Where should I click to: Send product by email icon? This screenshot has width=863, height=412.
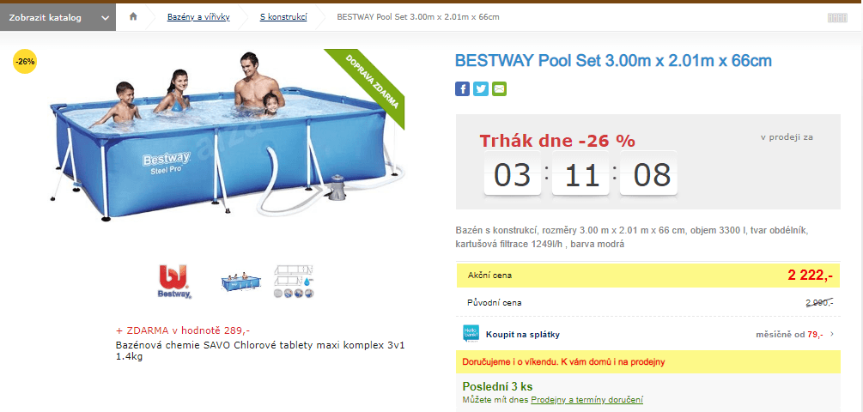(x=499, y=88)
